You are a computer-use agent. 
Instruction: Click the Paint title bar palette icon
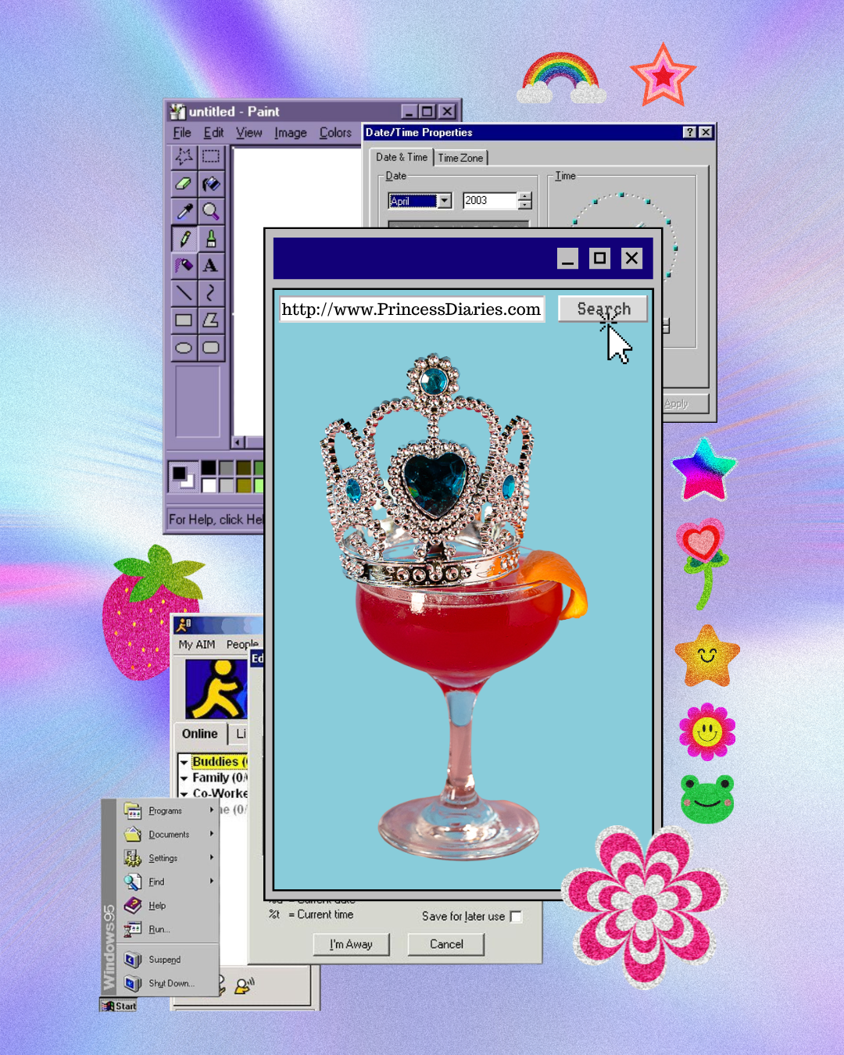point(178,112)
